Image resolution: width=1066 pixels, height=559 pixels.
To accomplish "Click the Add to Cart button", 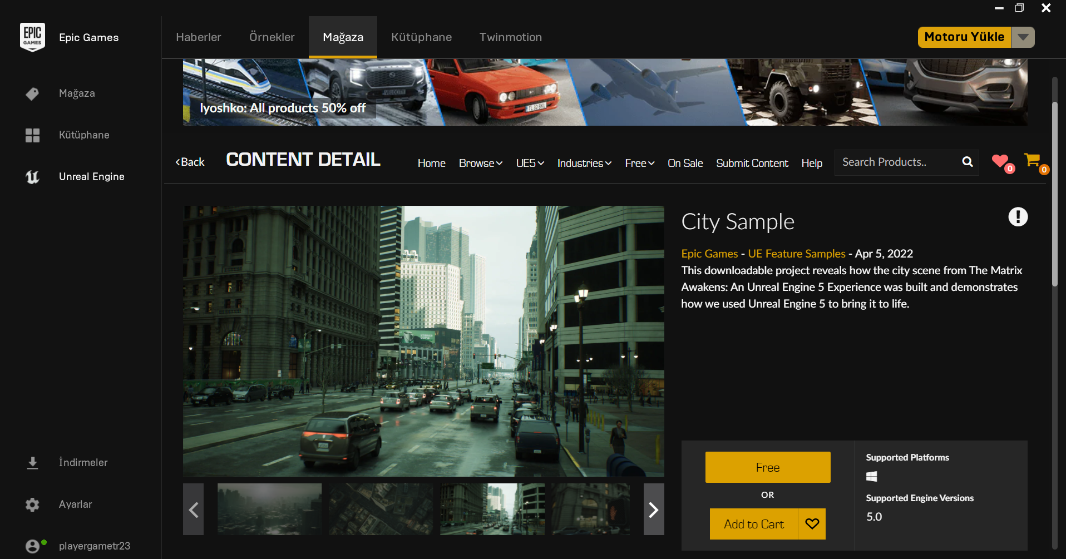I will click(x=754, y=524).
